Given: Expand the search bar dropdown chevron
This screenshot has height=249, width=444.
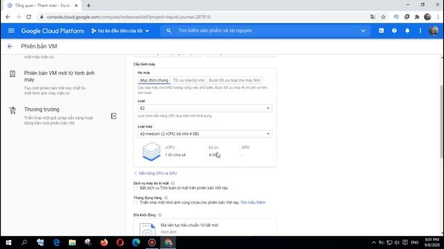Looking at the screenshot, I should pos(363,30).
